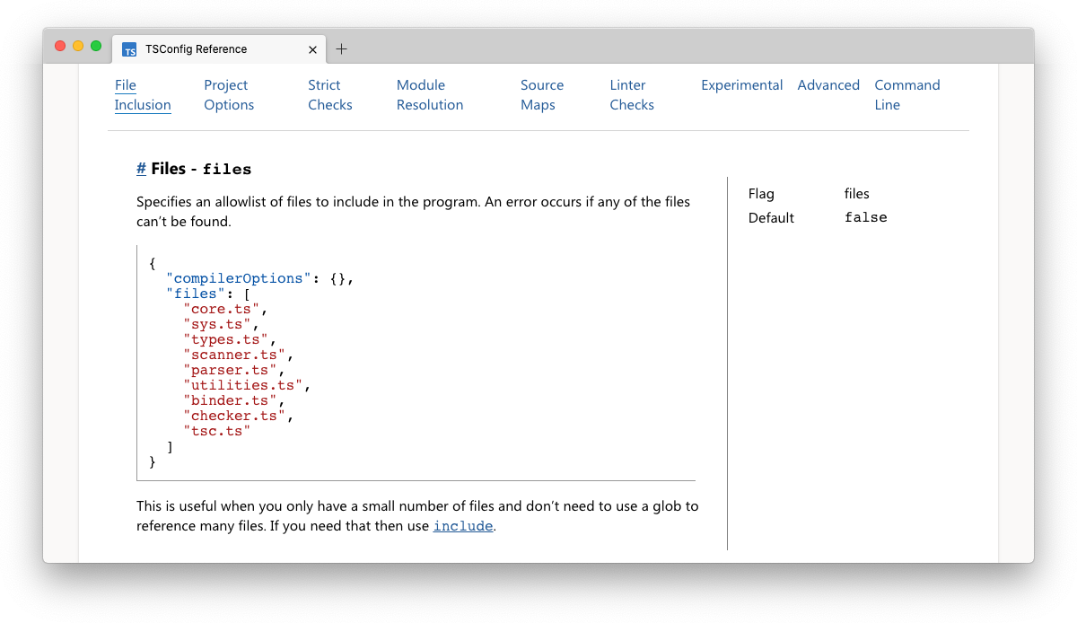
Task: Switch to the Module Resolution section
Action: 429,94
